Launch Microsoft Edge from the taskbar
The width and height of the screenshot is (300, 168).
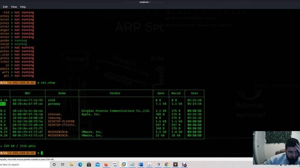tap(80, 164)
